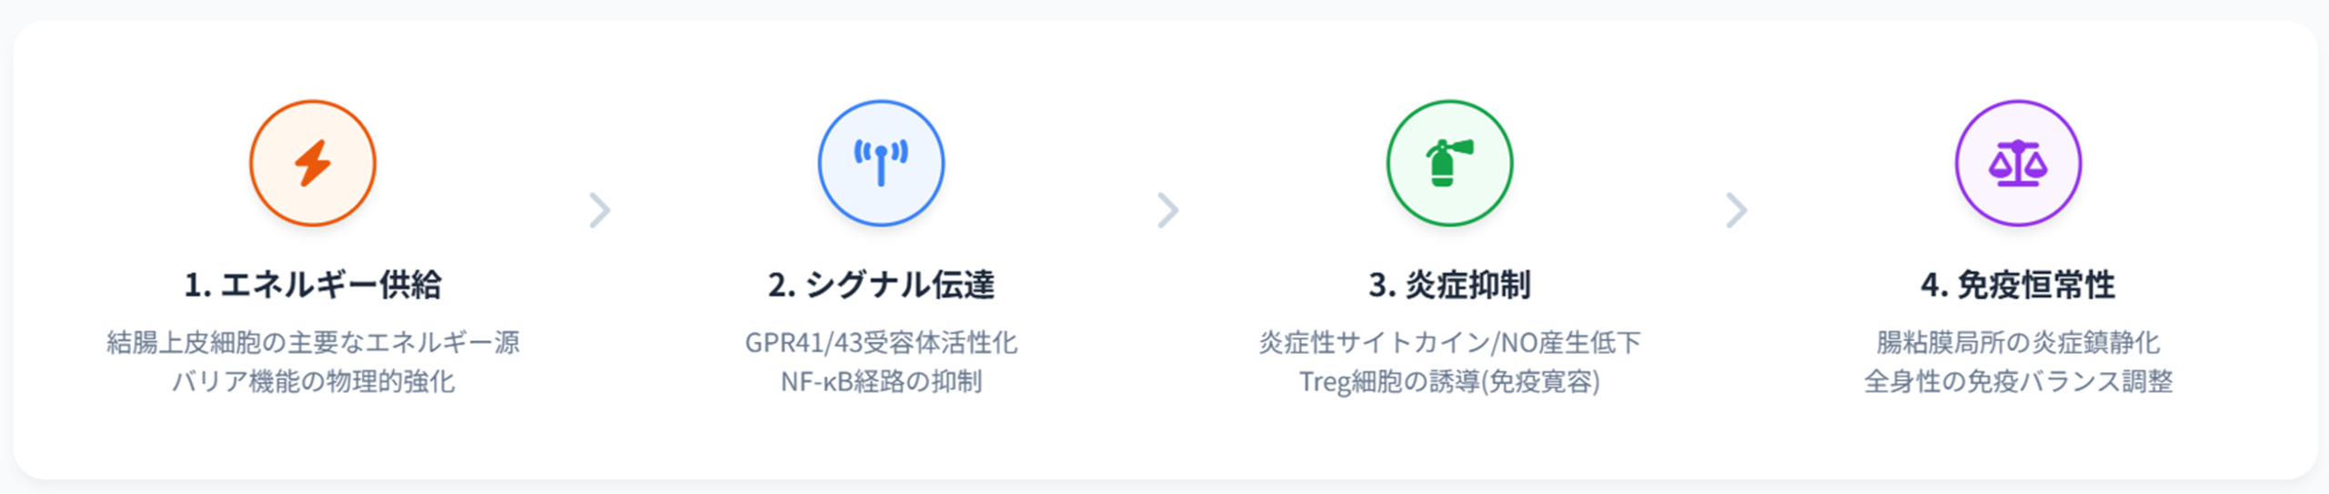
Task: Click the text 炎症性サイトカイン/NO産生低下
Action: (x=1449, y=343)
